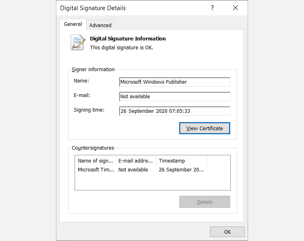Click into the signer Name field
Image resolution: width=304 pixels, height=241 pixels.
[x=174, y=82]
